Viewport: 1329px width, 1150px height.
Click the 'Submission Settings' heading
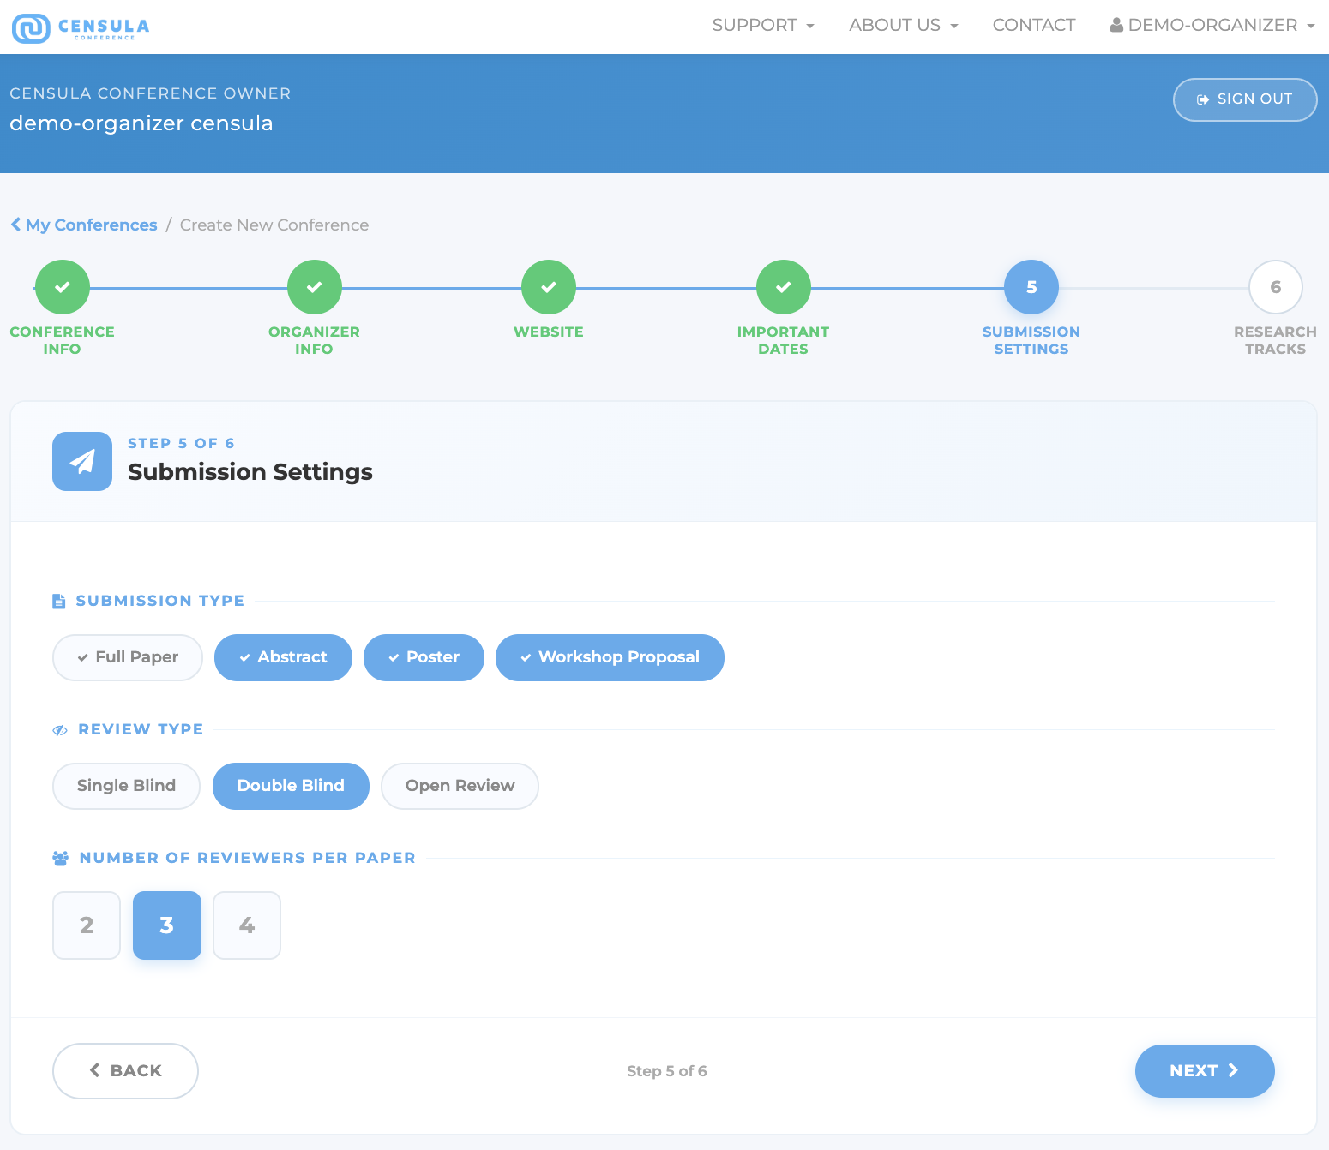point(250,472)
